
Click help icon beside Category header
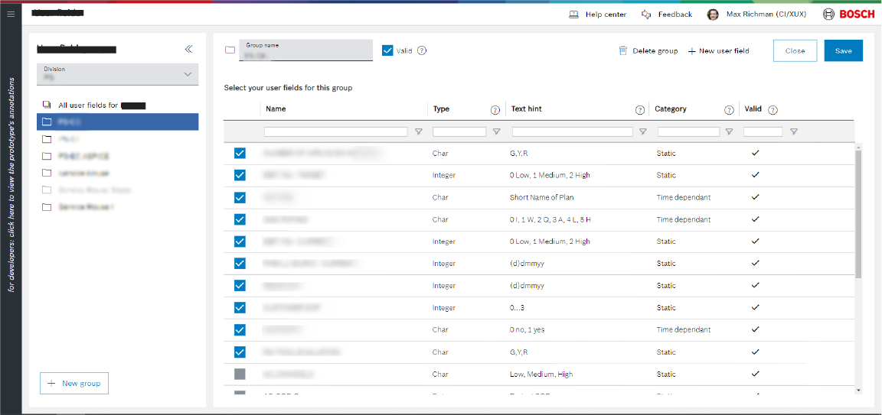point(729,110)
